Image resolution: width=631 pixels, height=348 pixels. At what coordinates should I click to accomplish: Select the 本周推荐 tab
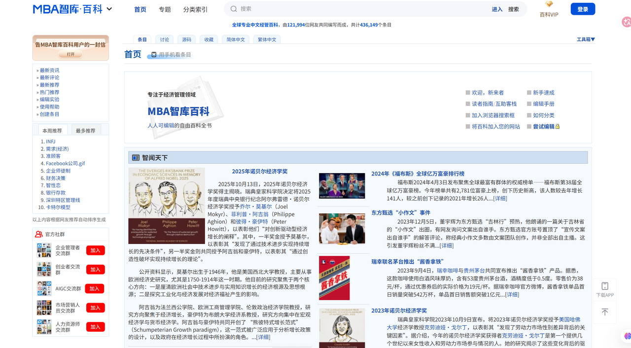coord(52,131)
